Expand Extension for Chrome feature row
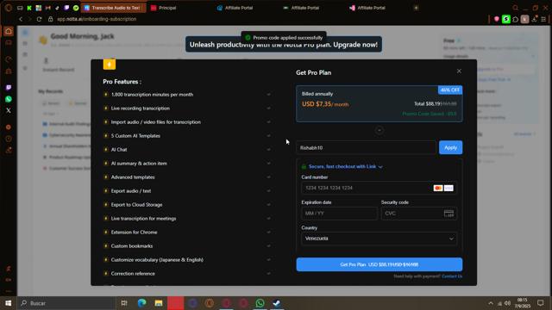 click(x=268, y=232)
